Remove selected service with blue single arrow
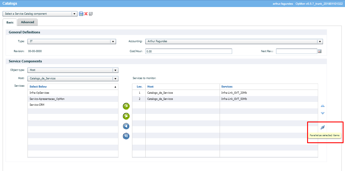This screenshot has height=171, width=345. 126,126
